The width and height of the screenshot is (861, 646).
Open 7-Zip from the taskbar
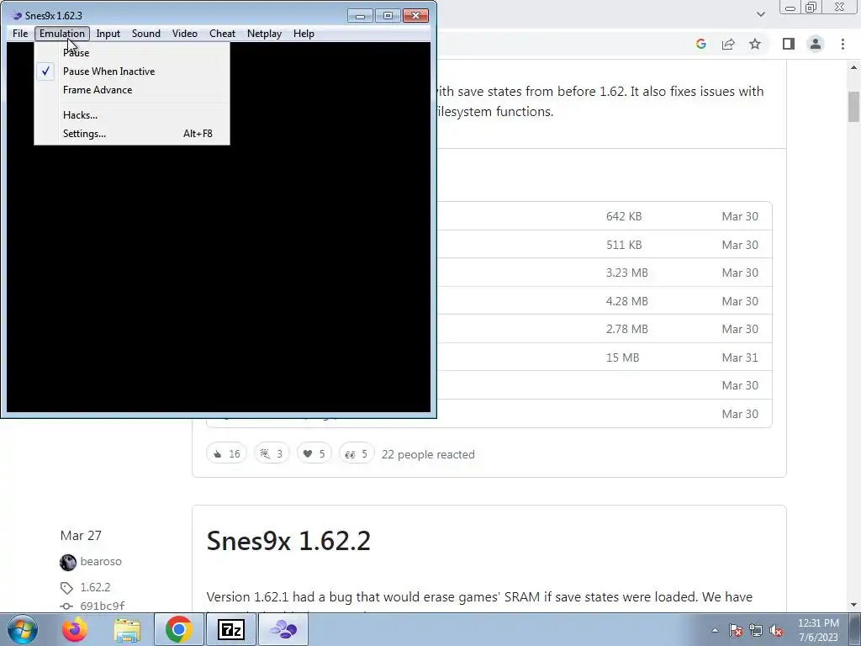coord(230,629)
